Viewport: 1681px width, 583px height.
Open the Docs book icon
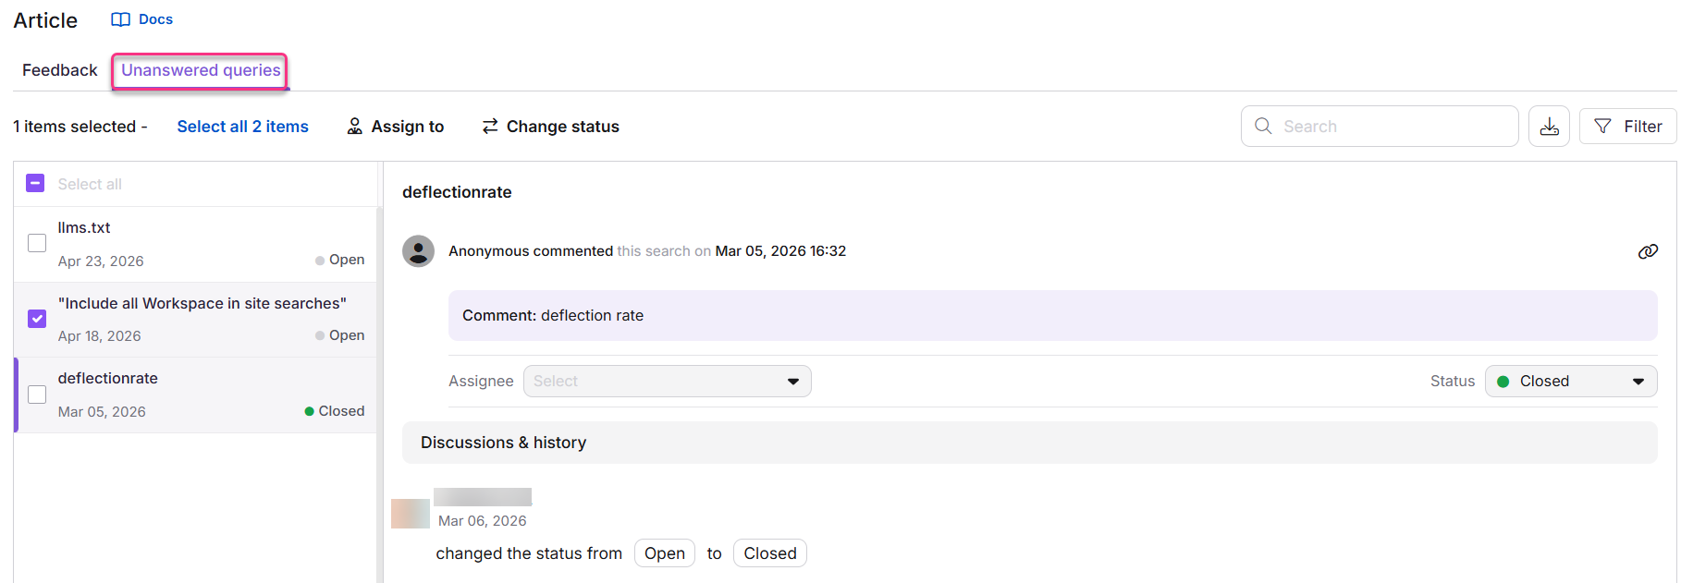pos(120,19)
